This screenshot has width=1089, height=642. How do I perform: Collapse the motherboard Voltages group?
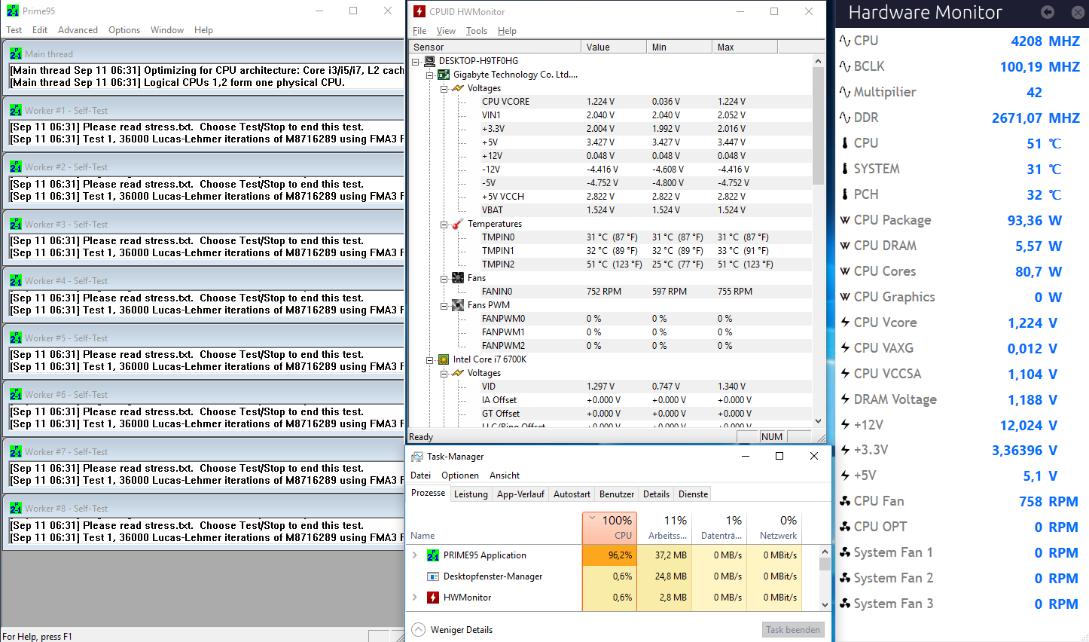pos(444,88)
